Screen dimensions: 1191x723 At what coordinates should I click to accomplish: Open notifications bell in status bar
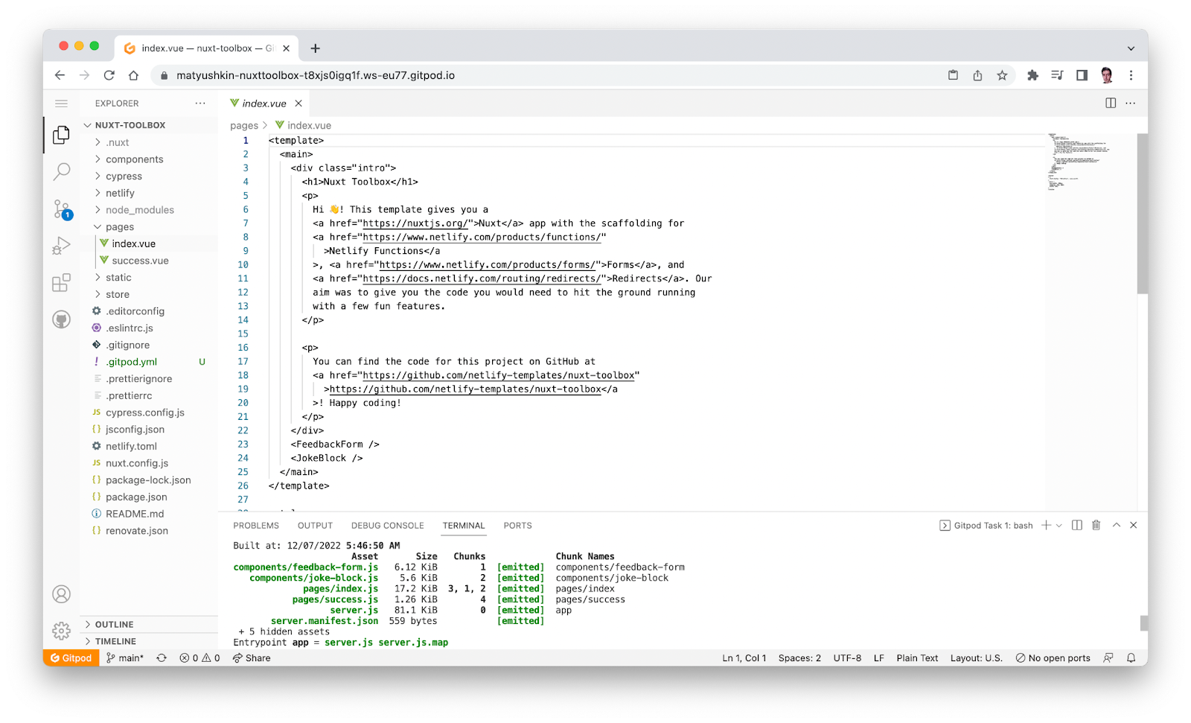point(1131,658)
